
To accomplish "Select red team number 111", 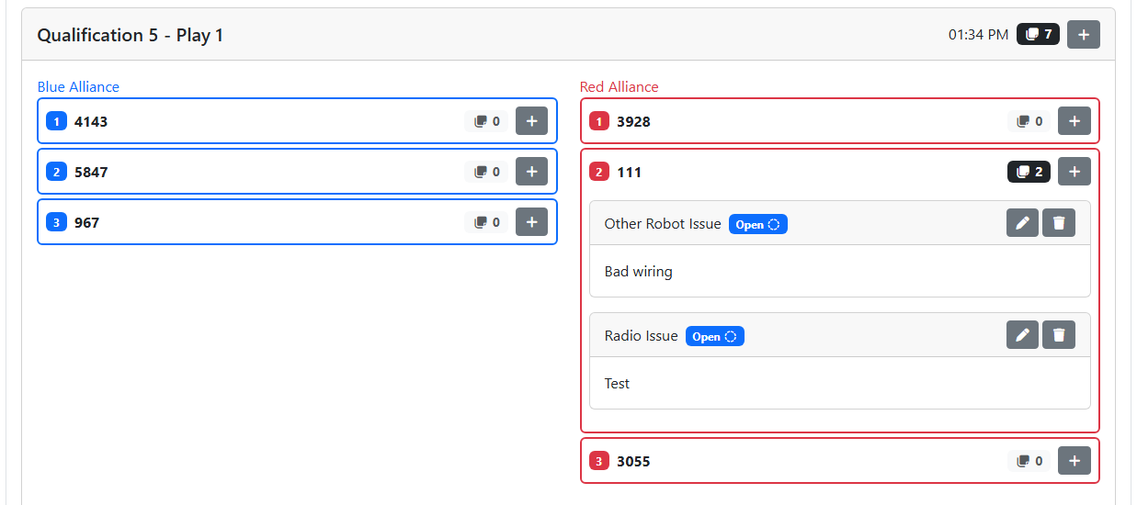I will (x=629, y=172).
